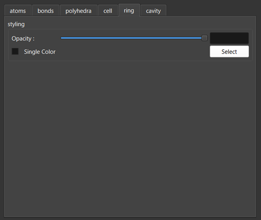Click the Opacity label
This screenshot has width=261, height=220.
tap(23, 39)
